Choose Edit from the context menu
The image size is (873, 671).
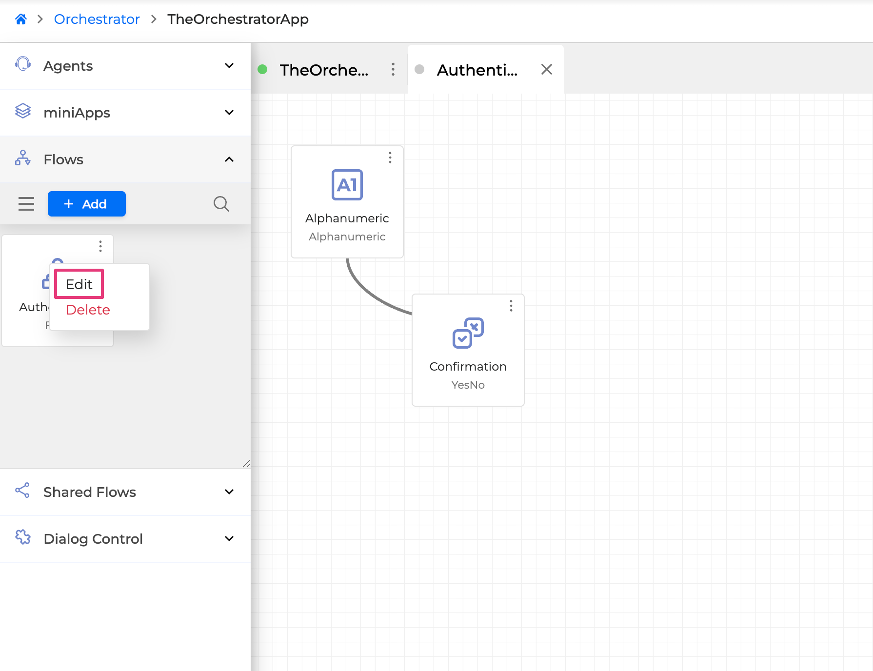click(x=79, y=284)
